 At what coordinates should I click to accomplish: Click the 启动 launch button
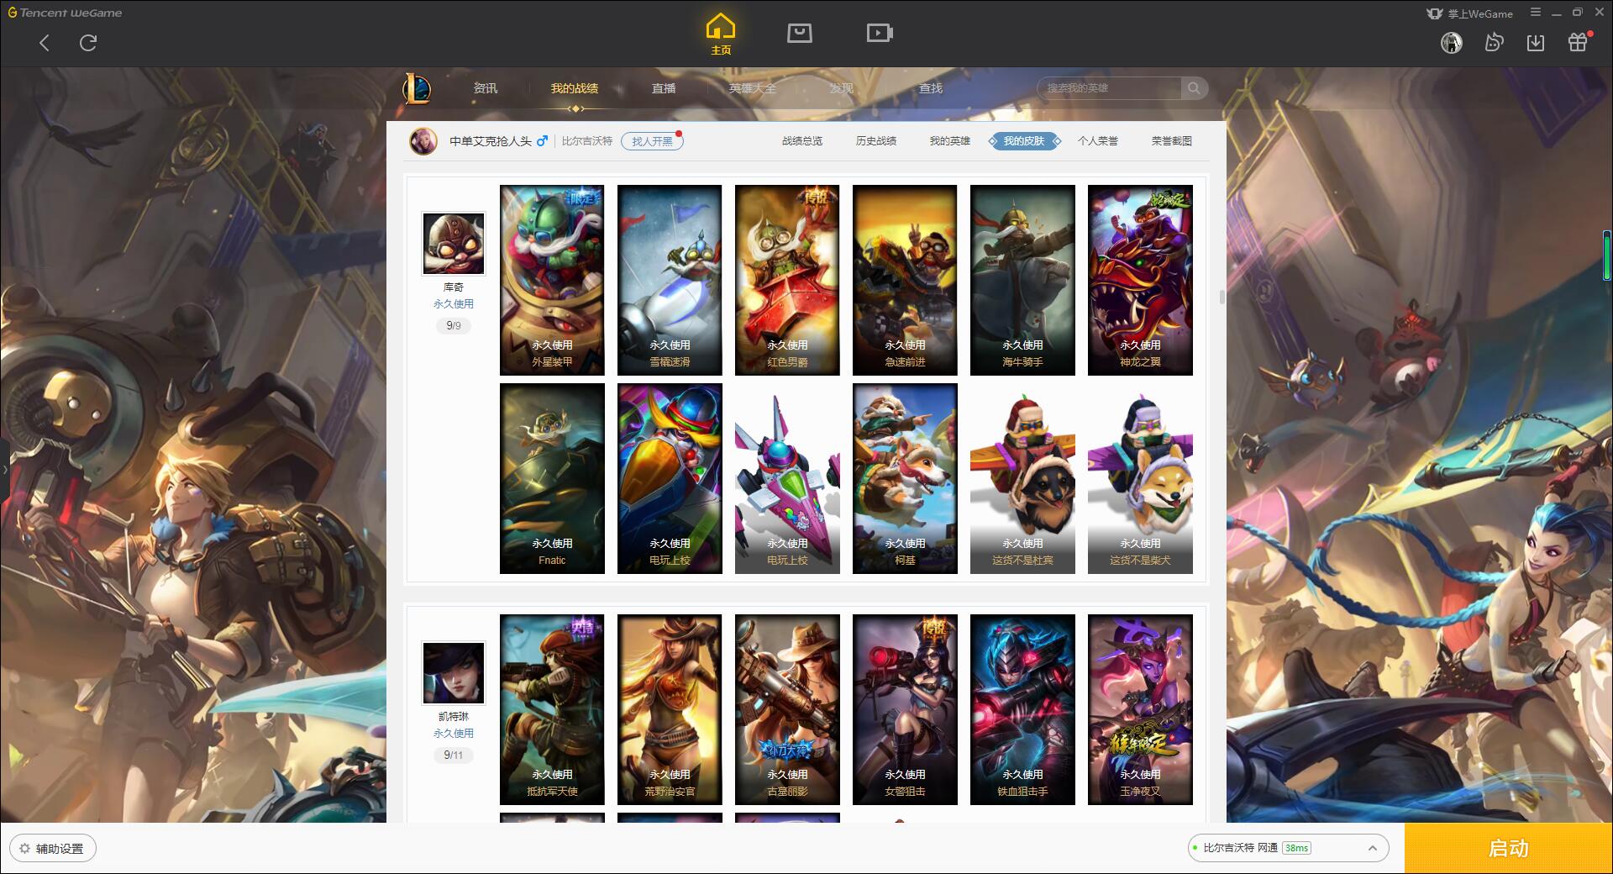[1508, 848]
